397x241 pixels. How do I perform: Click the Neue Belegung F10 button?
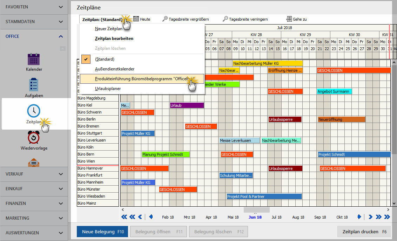102,232
